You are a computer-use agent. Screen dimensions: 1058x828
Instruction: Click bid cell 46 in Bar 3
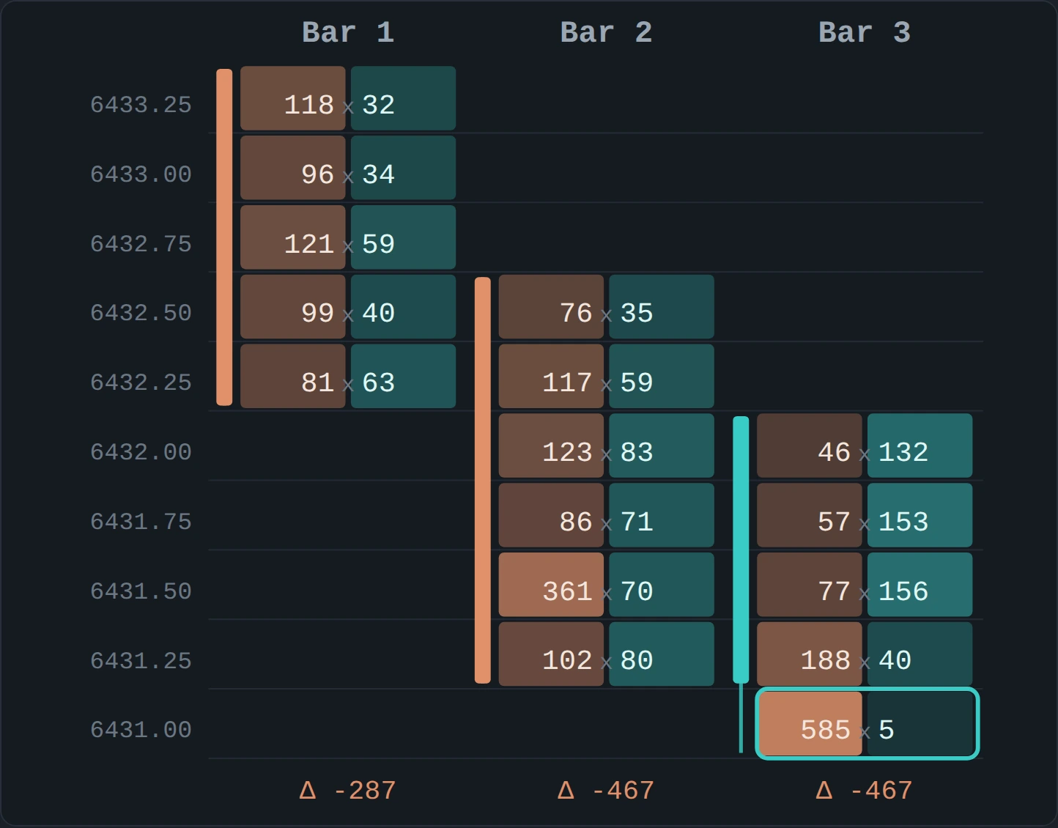pos(810,446)
